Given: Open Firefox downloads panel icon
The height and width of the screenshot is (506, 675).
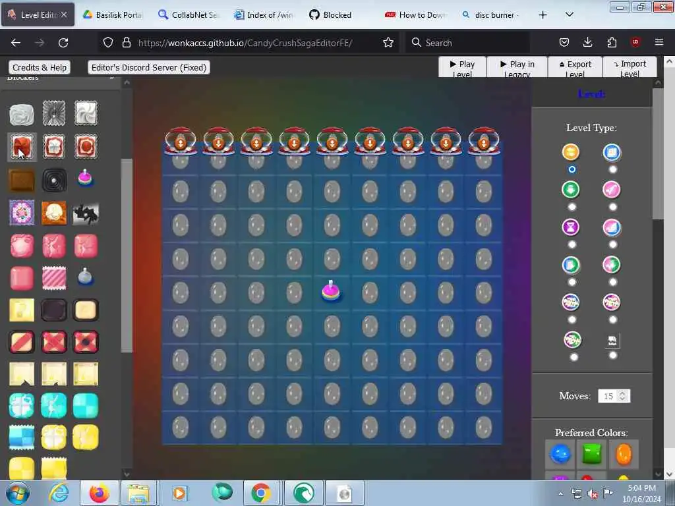Looking at the screenshot, I should pos(587,42).
